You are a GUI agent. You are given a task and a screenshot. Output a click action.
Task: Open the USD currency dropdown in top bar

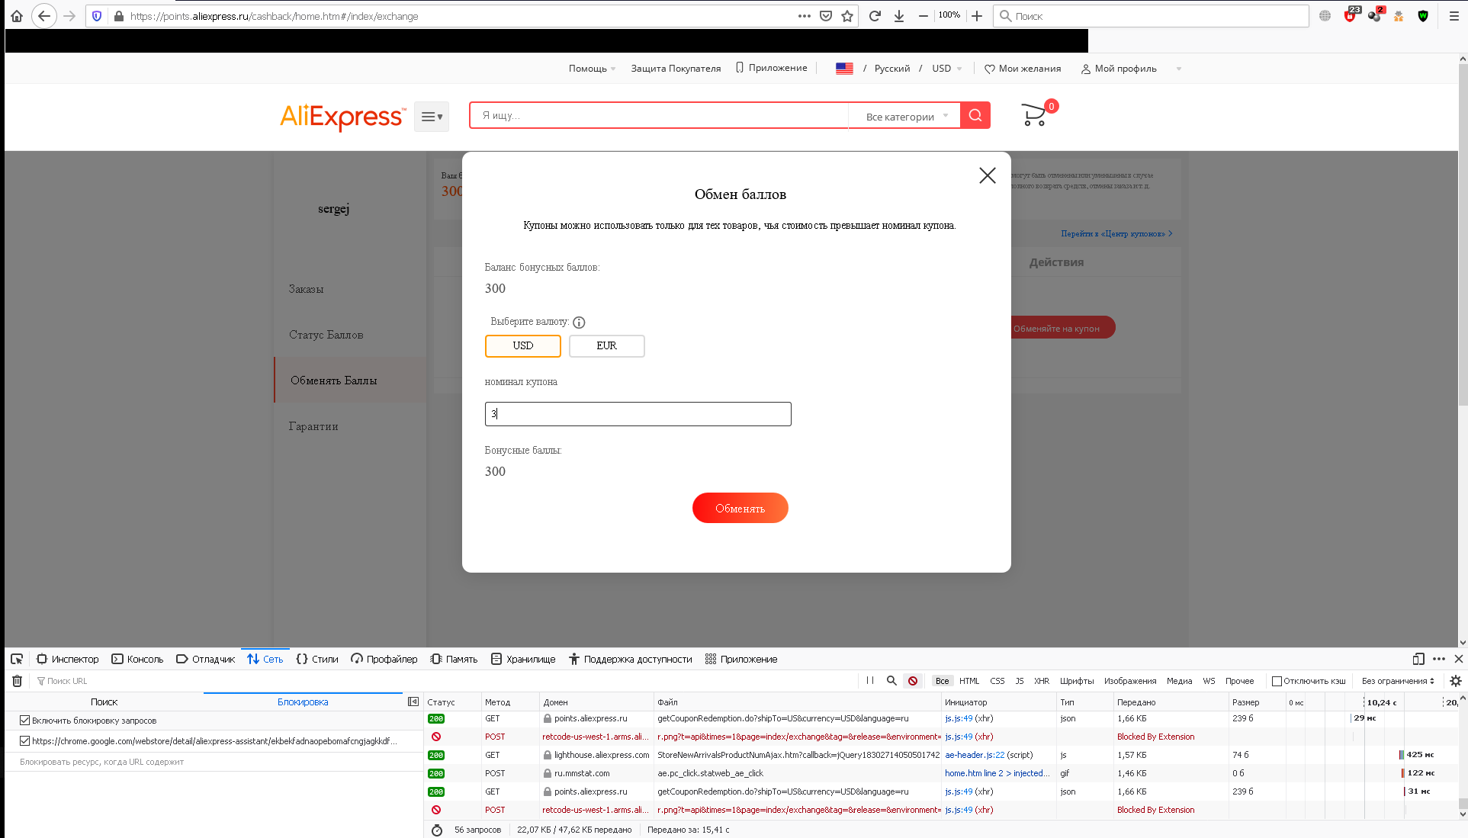pos(946,69)
